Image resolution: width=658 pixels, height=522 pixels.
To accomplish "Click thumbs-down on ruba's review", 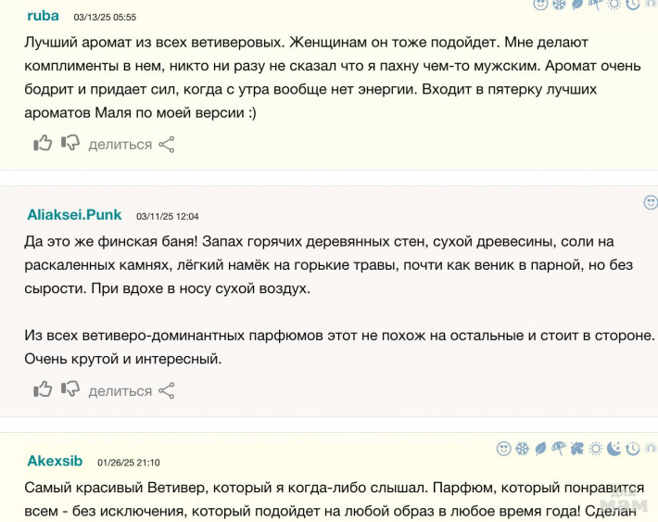I will (x=70, y=143).
